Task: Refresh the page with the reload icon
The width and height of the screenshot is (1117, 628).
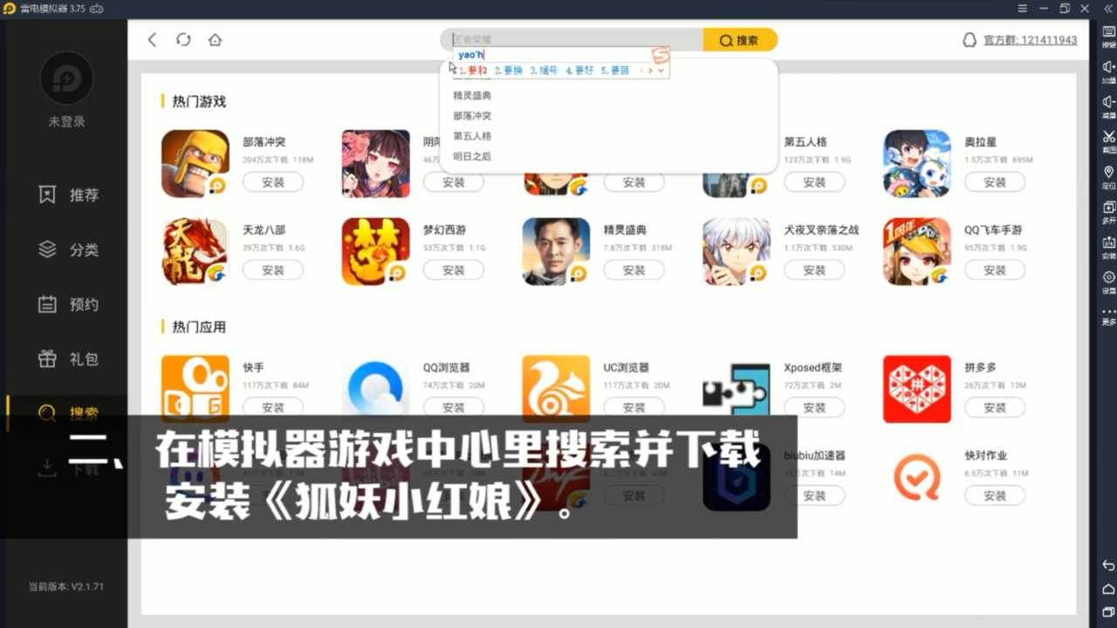Action: pyautogui.click(x=183, y=39)
